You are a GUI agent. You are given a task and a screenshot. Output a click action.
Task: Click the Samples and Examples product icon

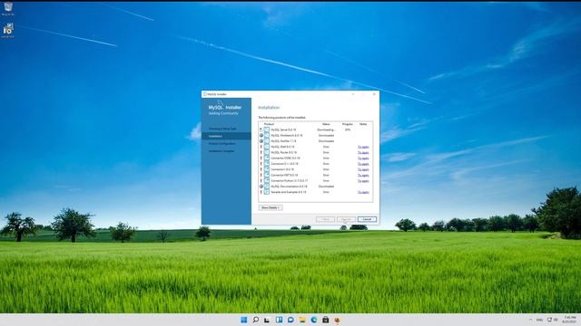(266, 192)
